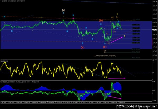Select the yellow 1 wave label
Viewport: 158px width, 109px height.
click(x=117, y=14)
